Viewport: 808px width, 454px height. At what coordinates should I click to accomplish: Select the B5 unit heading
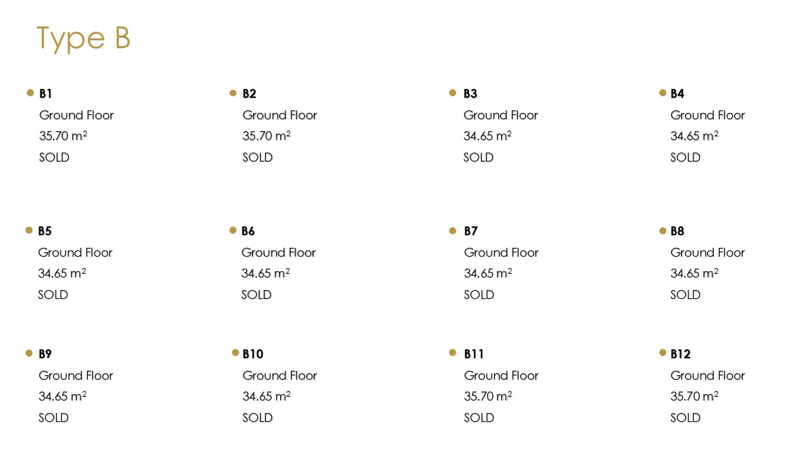click(x=45, y=231)
